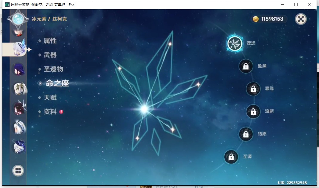Image resolution: width=319 pixels, height=188 pixels.
Task: Select the locked 结愿 constellation node
Action: coord(246,134)
